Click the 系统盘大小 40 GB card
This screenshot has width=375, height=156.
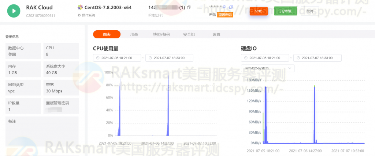[x=61, y=69]
